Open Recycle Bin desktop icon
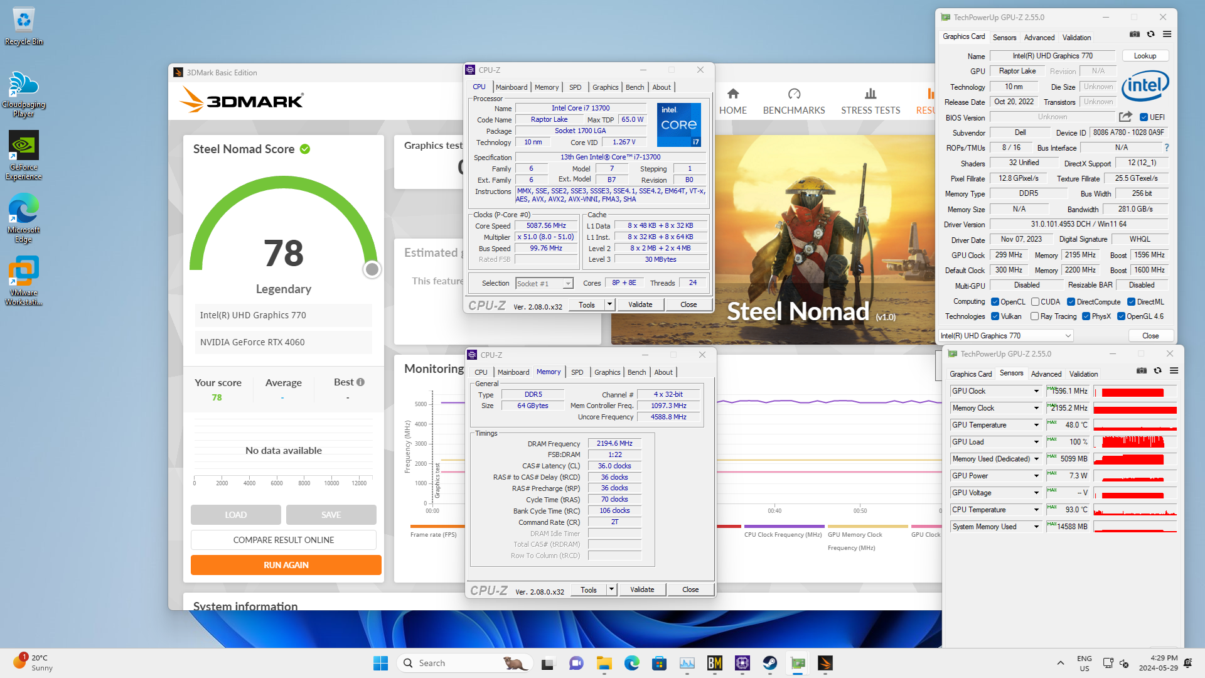The image size is (1205, 678). 24,26
